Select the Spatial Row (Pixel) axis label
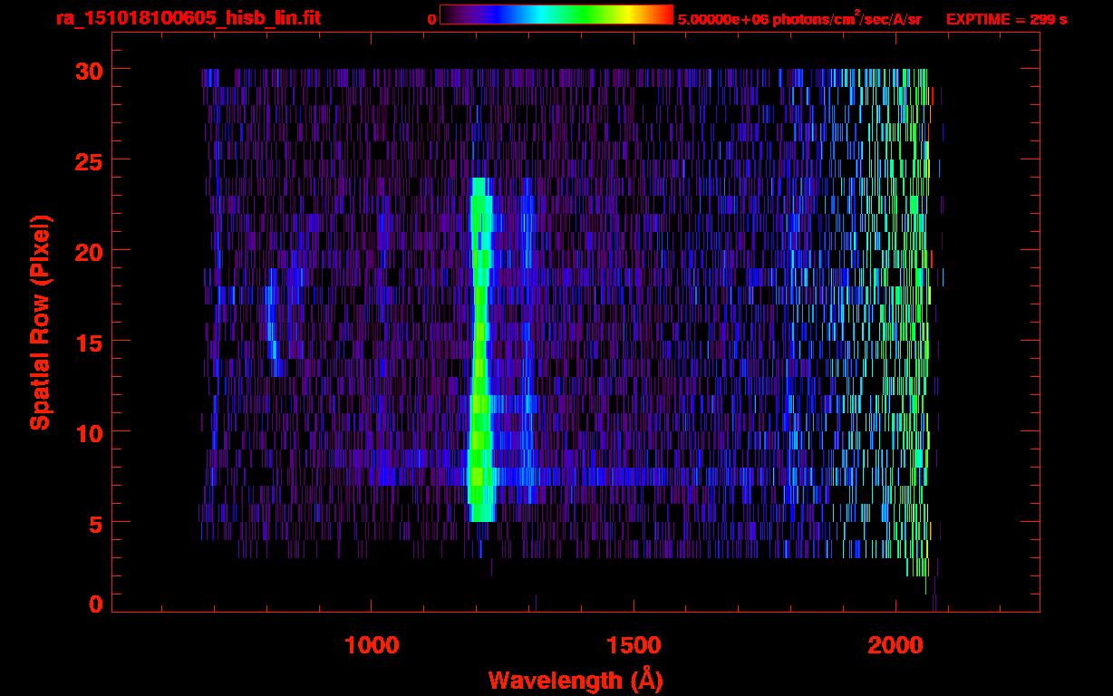The height and width of the screenshot is (696, 1113). point(41,322)
